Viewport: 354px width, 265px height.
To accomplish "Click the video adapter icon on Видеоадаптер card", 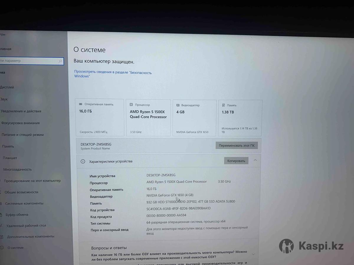I will [x=178, y=105].
